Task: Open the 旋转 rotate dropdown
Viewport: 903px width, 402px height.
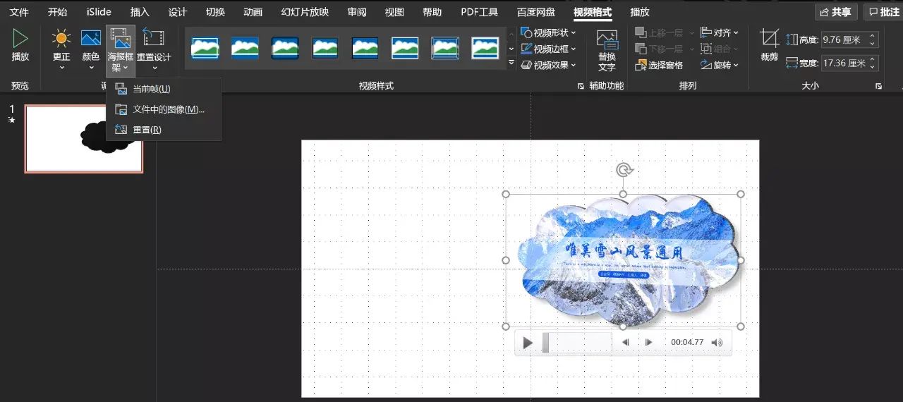Action: pos(720,65)
